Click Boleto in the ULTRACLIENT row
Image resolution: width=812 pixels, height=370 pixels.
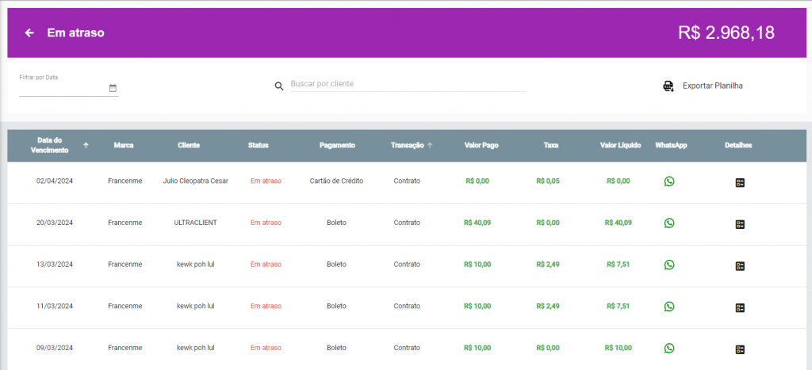point(336,223)
